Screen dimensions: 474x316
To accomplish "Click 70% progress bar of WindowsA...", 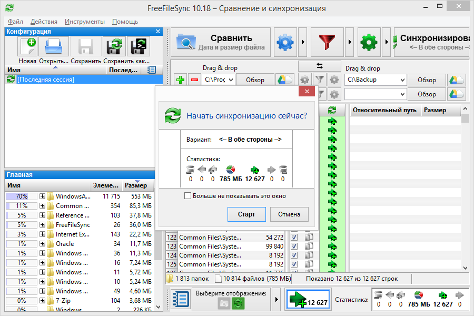I will 22,196.
